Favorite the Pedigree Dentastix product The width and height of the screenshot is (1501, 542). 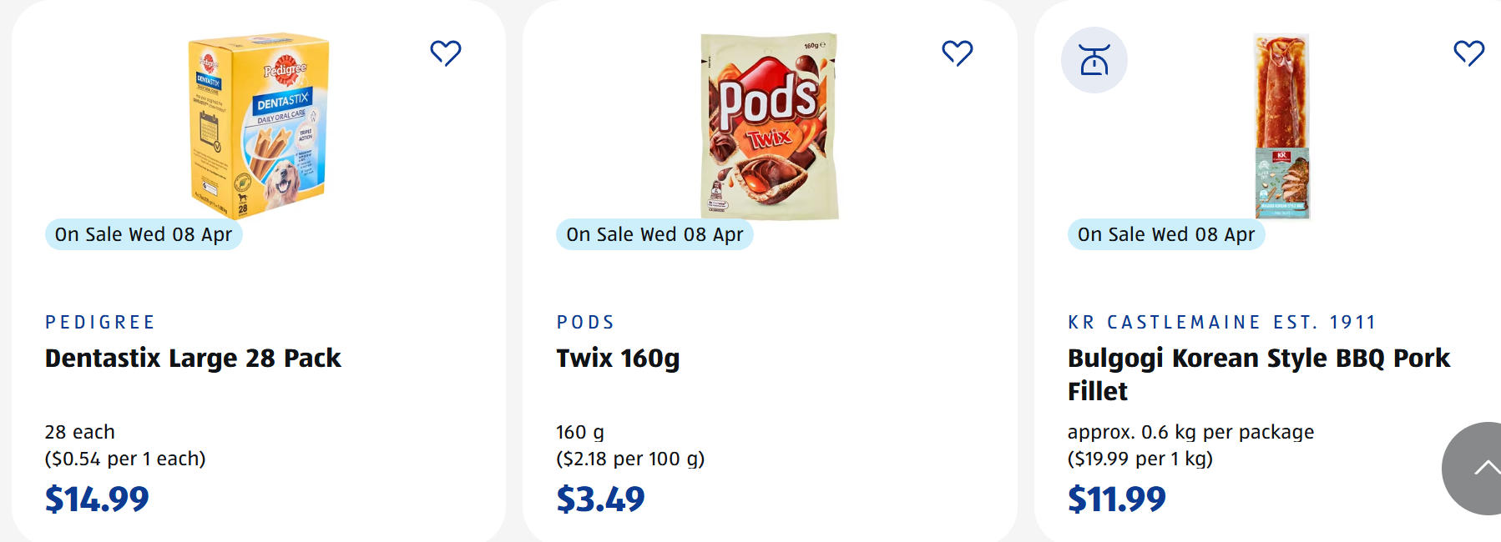(x=446, y=53)
